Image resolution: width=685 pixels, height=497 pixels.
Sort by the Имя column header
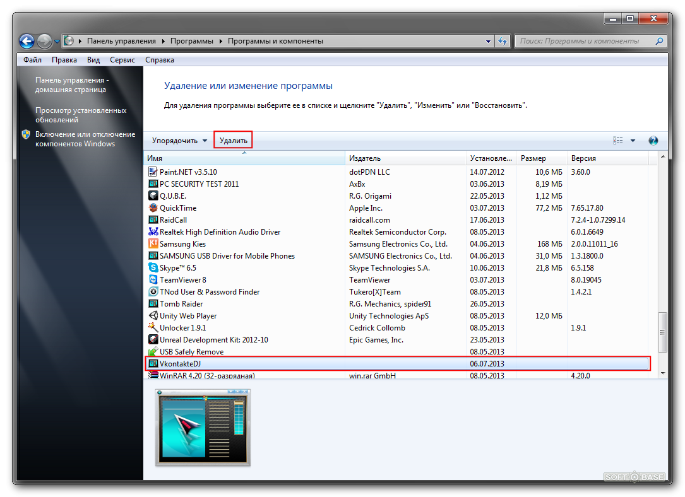[244, 158]
